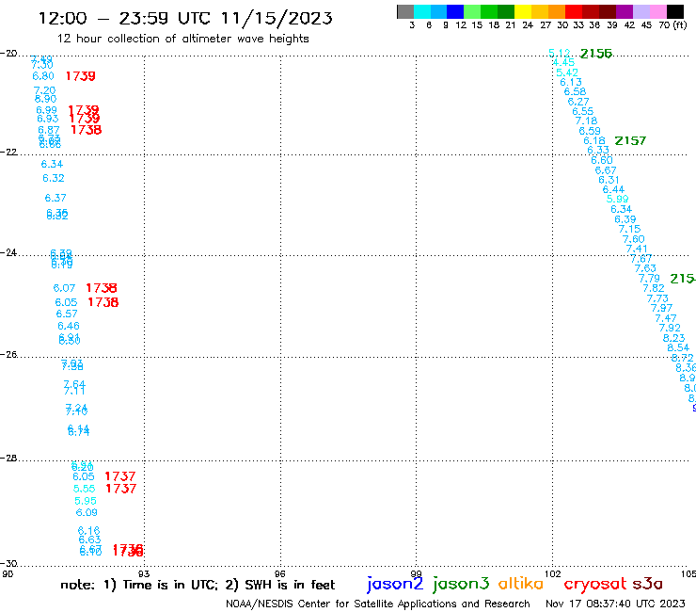
Task: Select the 6.13 wave height reading
Action: click(x=571, y=82)
